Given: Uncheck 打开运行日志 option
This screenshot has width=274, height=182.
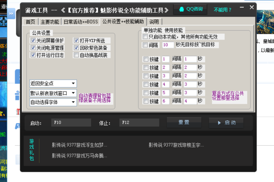Looking at the screenshot, I should pos(33,55).
